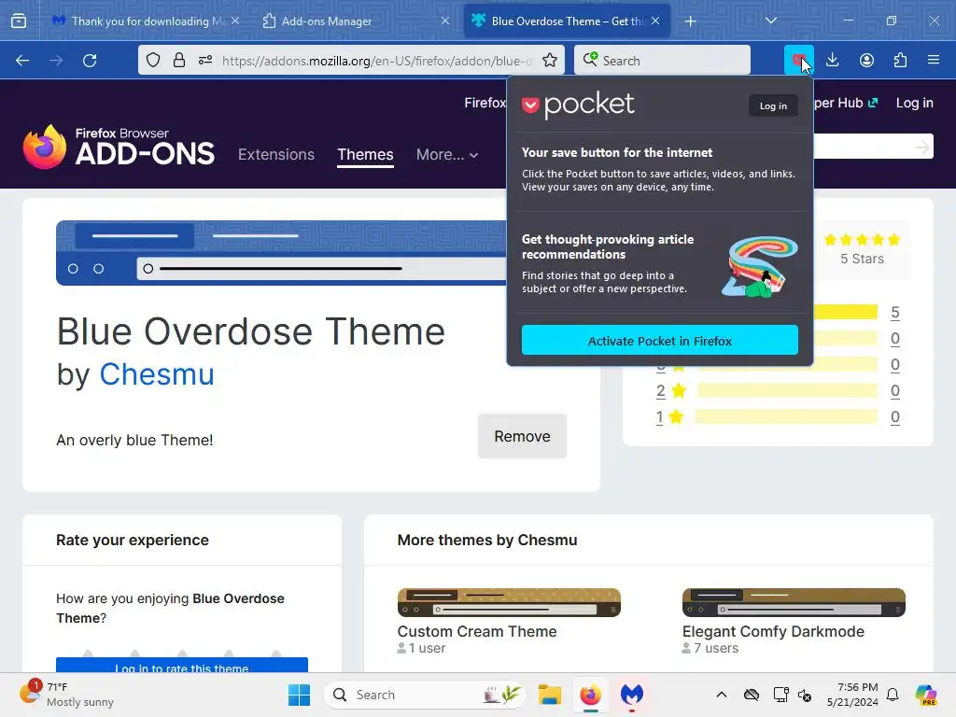Click the site security padlock icon
This screenshot has width=956, height=717.
178,61
